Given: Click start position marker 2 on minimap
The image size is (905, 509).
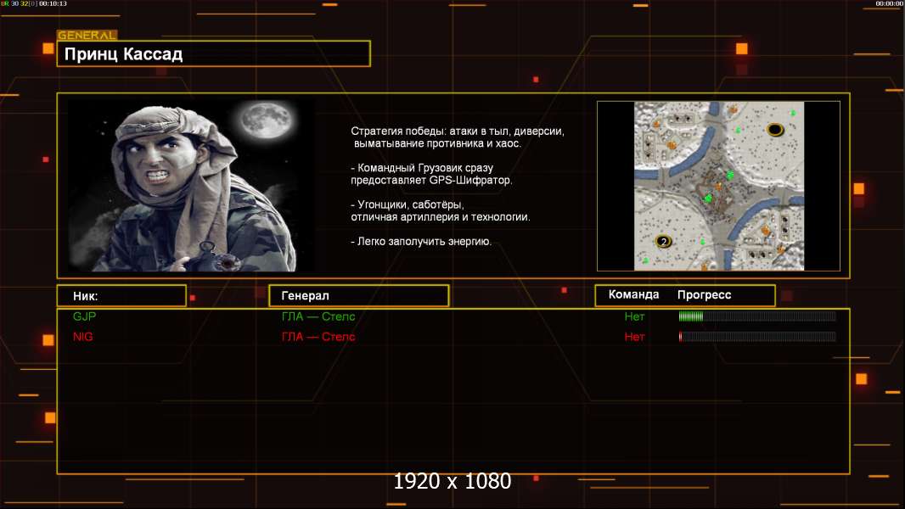Looking at the screenshot, I should click(x=664, y=242).
